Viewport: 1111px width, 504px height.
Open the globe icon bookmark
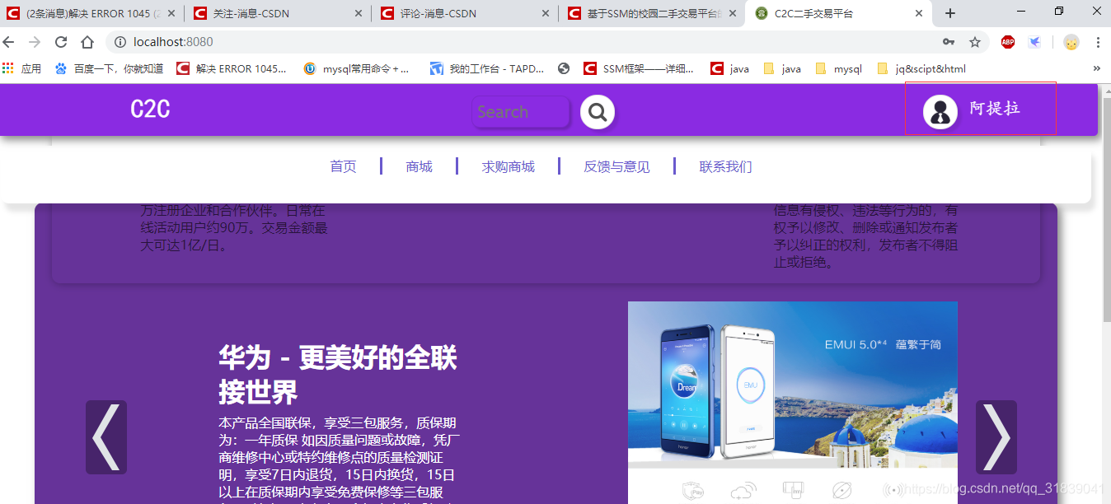click(x=564, y=68)
